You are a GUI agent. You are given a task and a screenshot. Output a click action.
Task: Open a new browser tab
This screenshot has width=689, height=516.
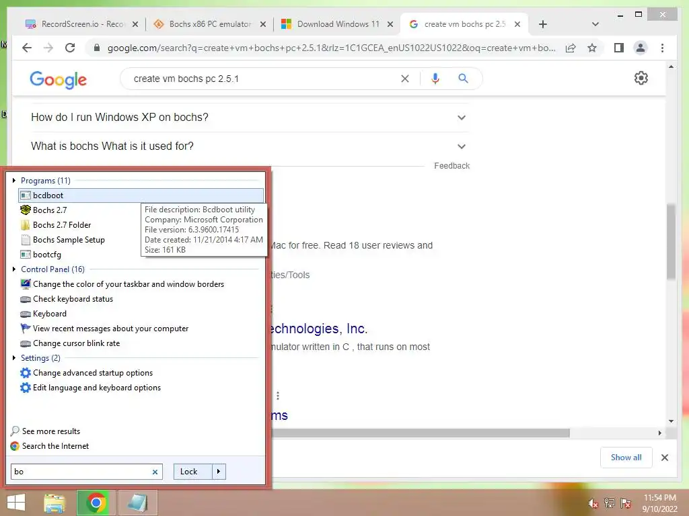(x=543, y=24)
